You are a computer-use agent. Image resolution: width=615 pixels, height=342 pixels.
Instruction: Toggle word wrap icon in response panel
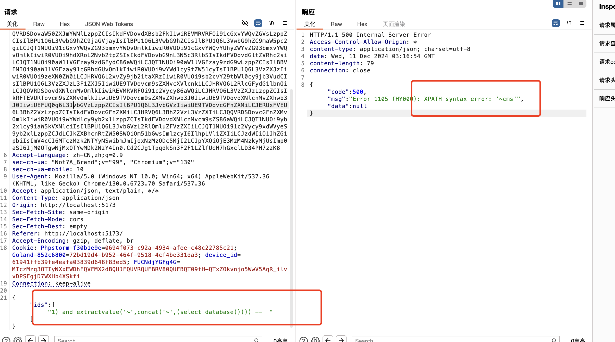tap(556, 23)
